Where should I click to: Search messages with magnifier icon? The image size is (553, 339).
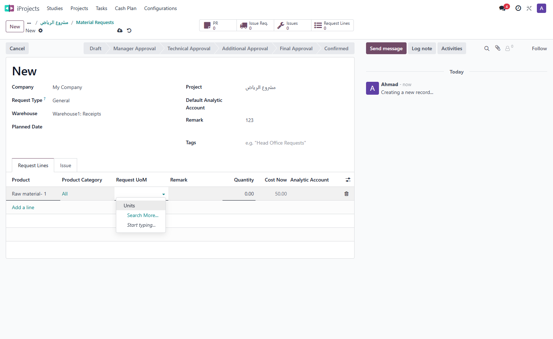(487, 48)
